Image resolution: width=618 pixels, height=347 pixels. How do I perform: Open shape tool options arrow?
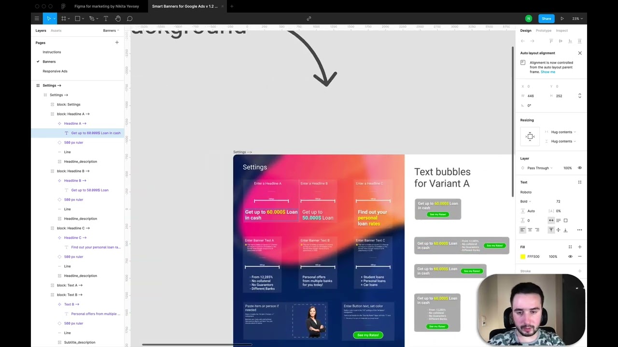83,18
